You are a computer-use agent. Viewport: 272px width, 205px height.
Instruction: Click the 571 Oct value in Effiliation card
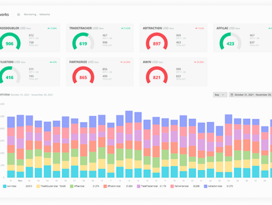point(31,69)
